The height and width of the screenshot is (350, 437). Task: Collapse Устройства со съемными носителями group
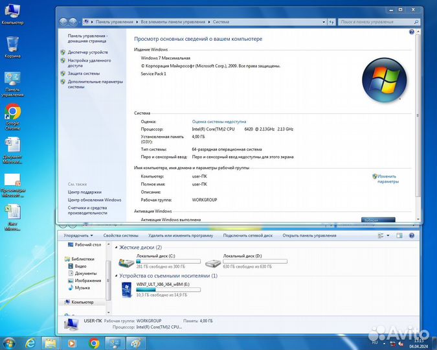(x=117, y=275)
